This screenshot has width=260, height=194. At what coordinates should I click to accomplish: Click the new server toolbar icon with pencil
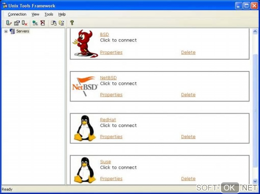9,23
